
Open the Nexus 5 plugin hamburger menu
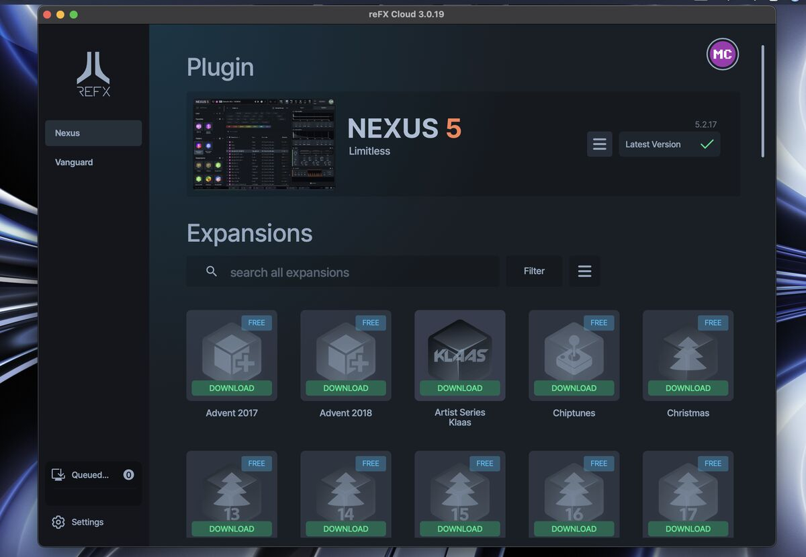[x=599, y=144]
